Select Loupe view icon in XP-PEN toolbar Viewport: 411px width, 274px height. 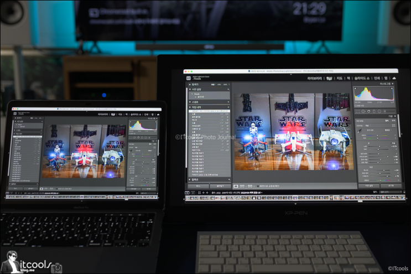pos(236,186)
